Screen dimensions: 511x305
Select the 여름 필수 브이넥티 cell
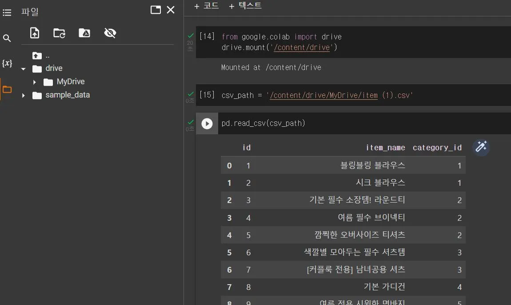click(371, 217)
